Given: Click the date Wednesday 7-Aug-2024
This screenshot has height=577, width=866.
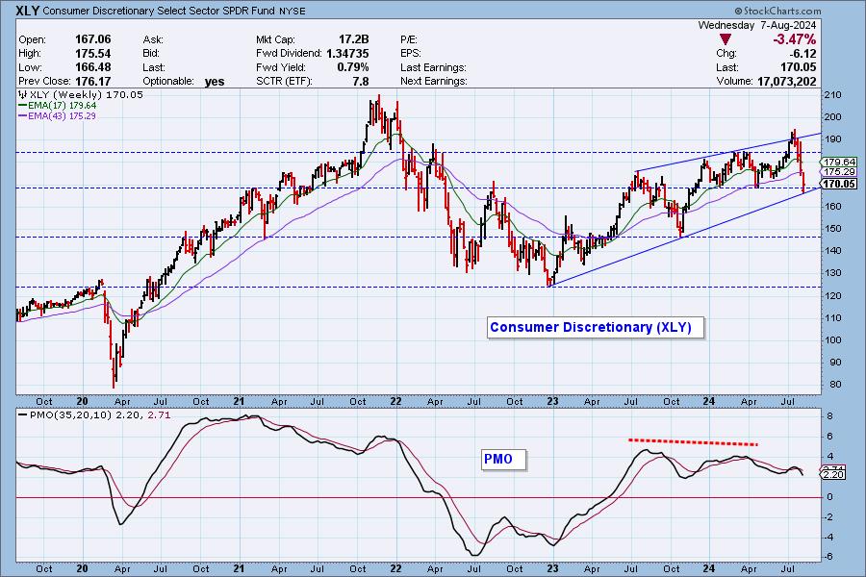Looking at the screenshot, I should (756, 25).
